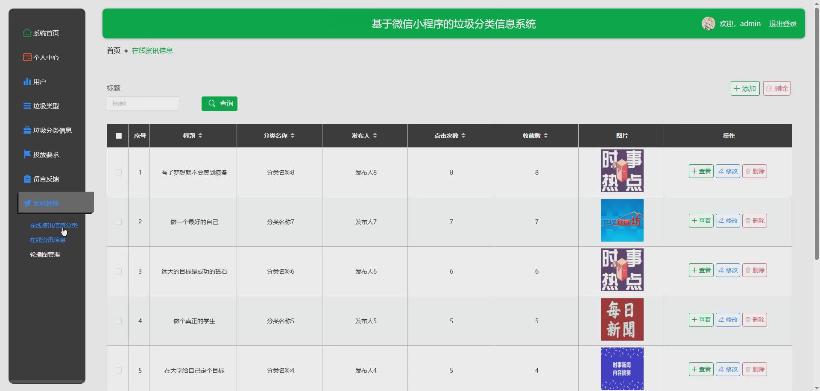The width and height of the screenshot is (820, 391).
Task: Collapse the 系统管理 sidebar menu
Action: coord(56,203)
